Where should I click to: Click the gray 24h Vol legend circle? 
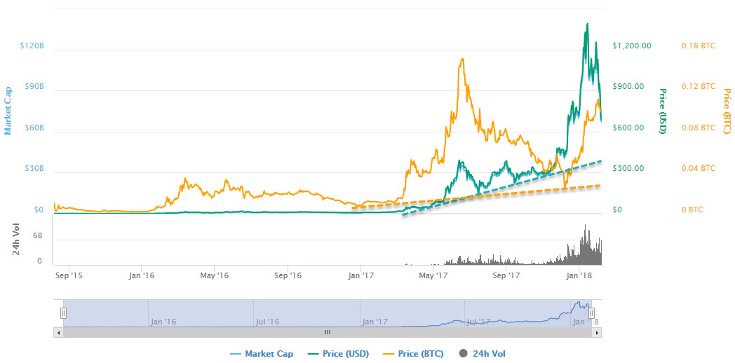(464, 354)
